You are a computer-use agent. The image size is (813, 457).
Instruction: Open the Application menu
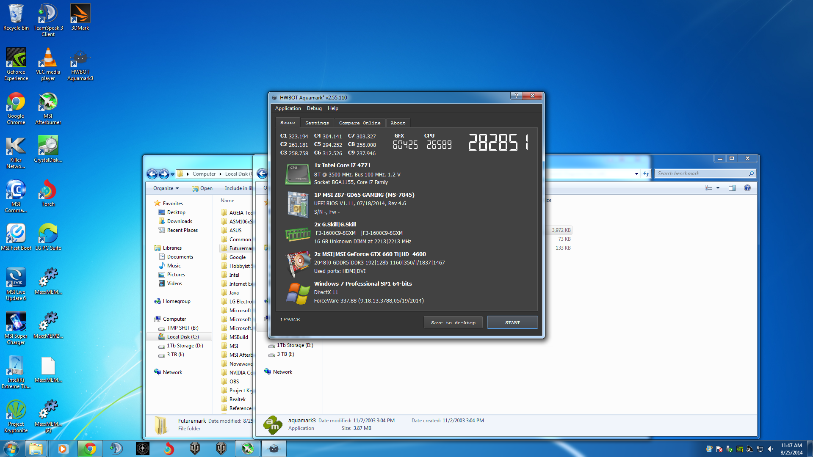(288, 108)
